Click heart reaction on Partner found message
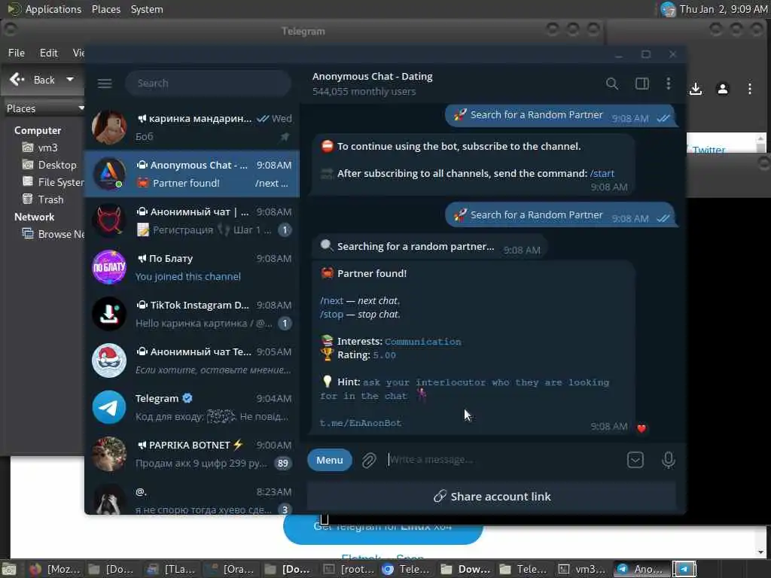771x578 pixels. (641, 428)
